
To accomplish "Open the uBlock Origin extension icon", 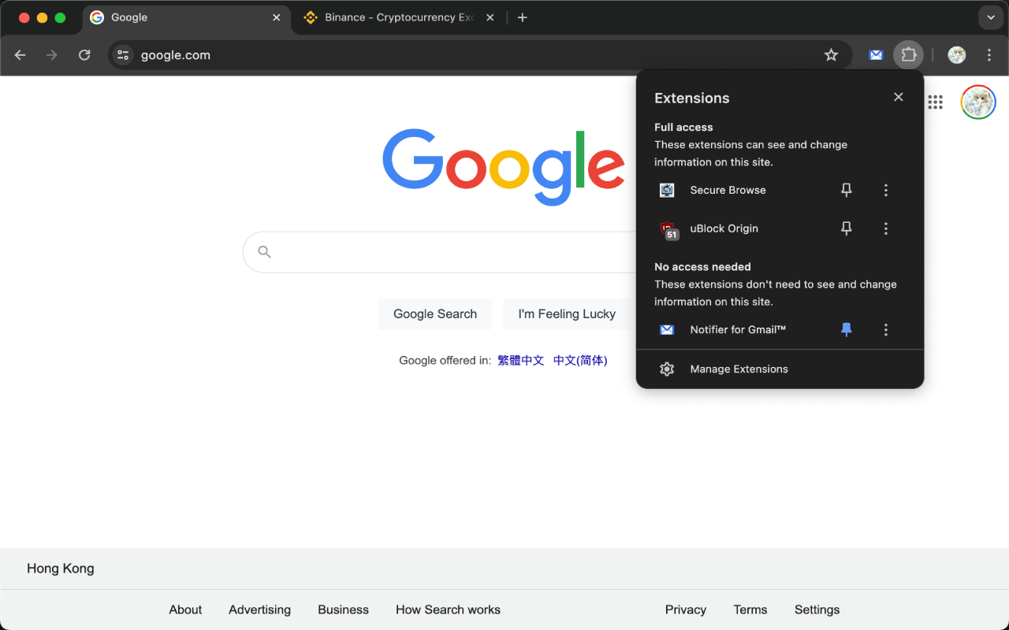I will coord(667,228).
